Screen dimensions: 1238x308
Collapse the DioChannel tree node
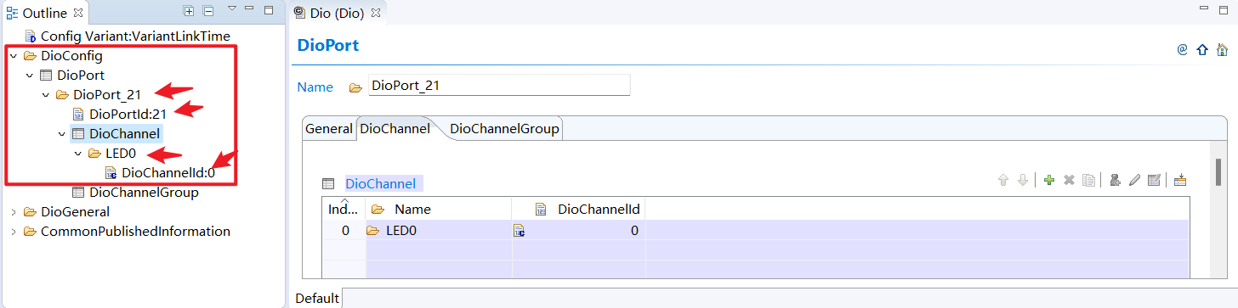coord(61,133)
